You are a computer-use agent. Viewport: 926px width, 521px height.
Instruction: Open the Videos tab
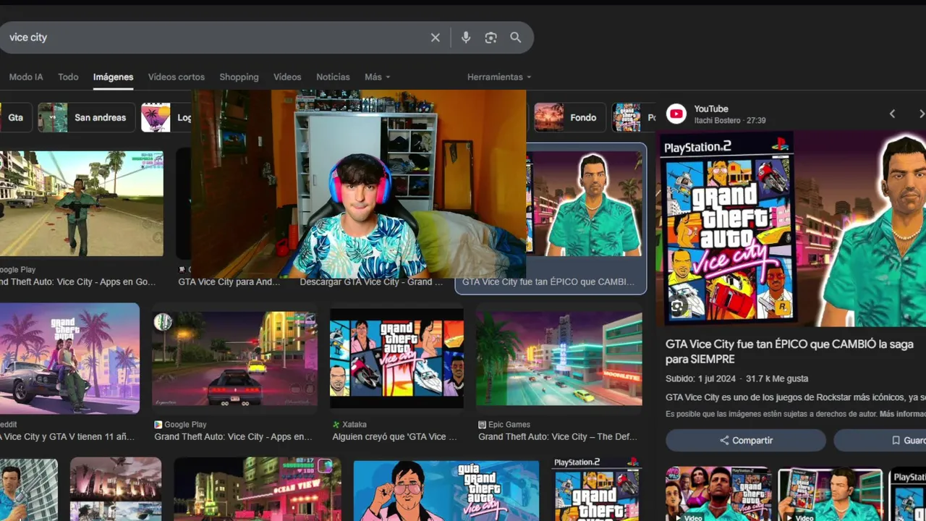coord(287,77)
